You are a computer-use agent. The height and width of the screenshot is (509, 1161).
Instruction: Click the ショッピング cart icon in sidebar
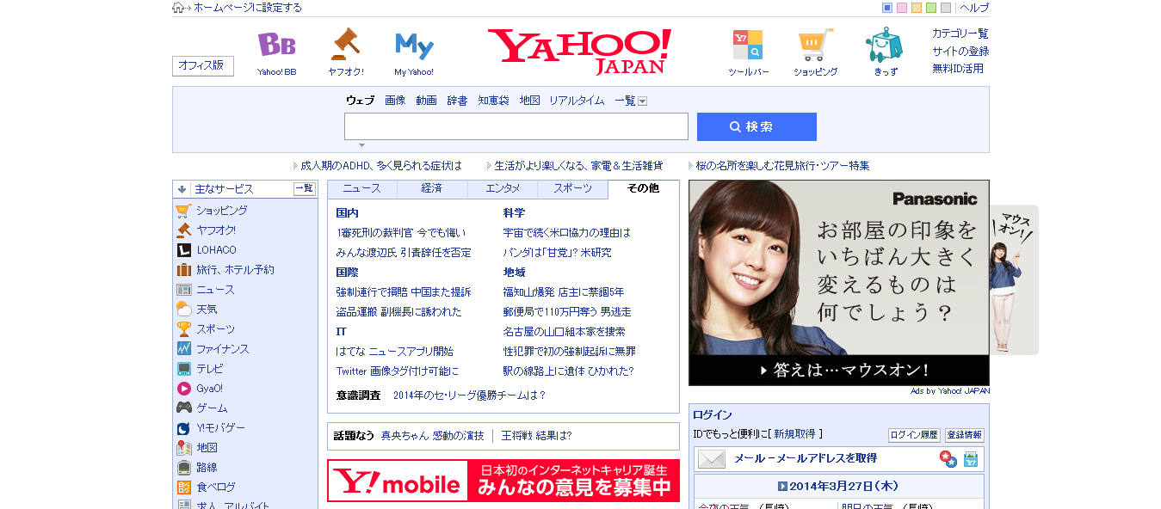[x=183, y=211]
